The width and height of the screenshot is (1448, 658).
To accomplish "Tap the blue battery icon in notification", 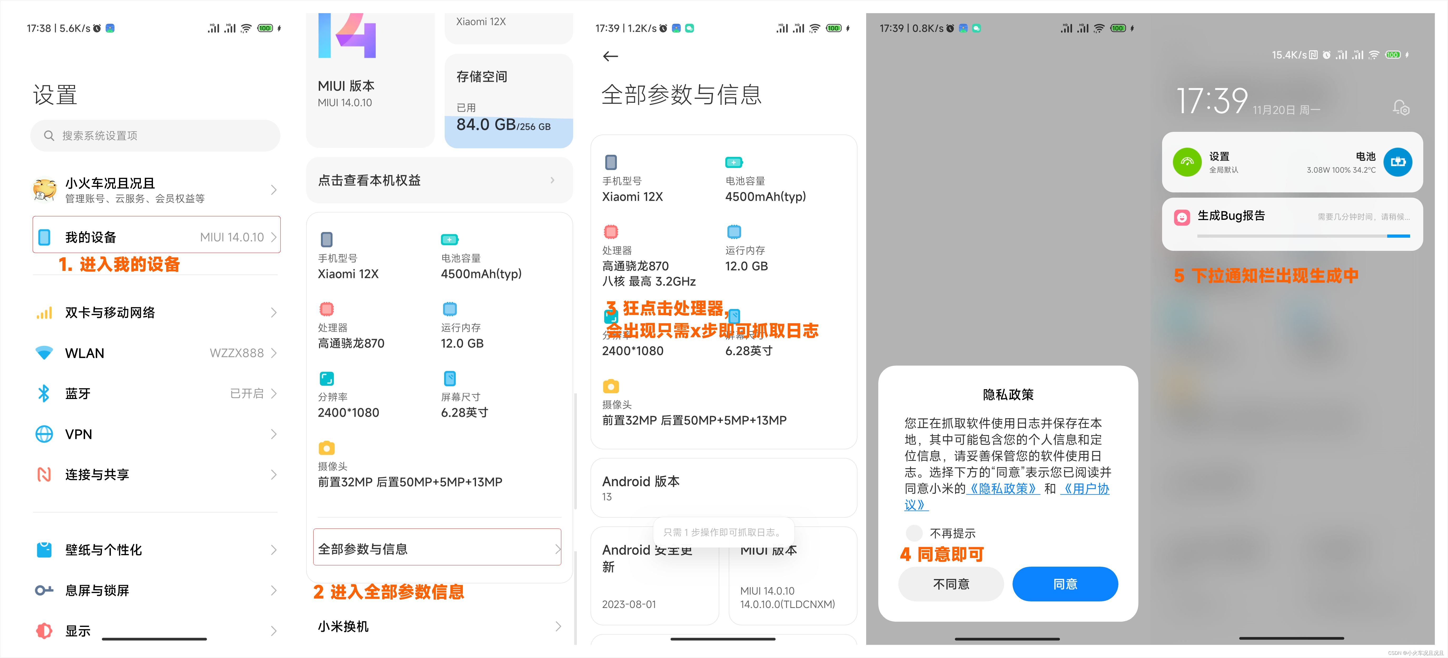I will click(x=1397, y=162).
